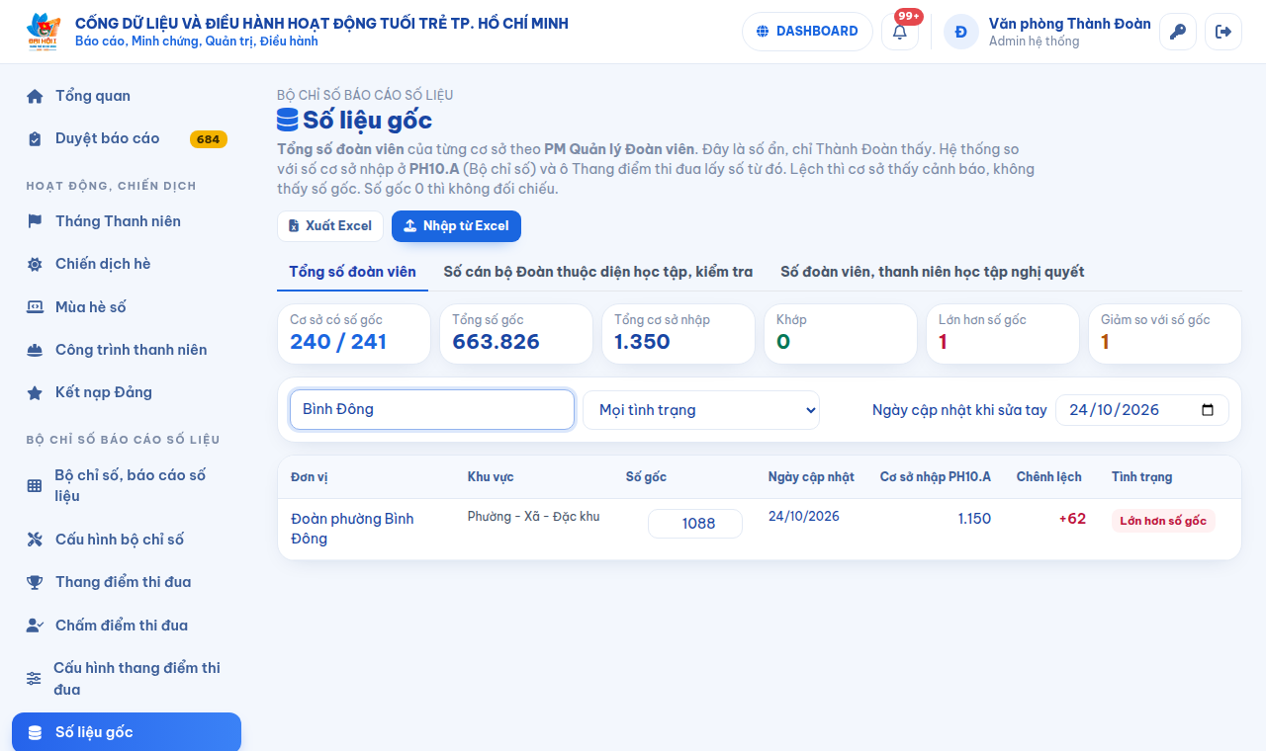Switch to Số cán bộ Đoàn thuộc diện học tập tab
1266x751 pixels.
(598, 272)
